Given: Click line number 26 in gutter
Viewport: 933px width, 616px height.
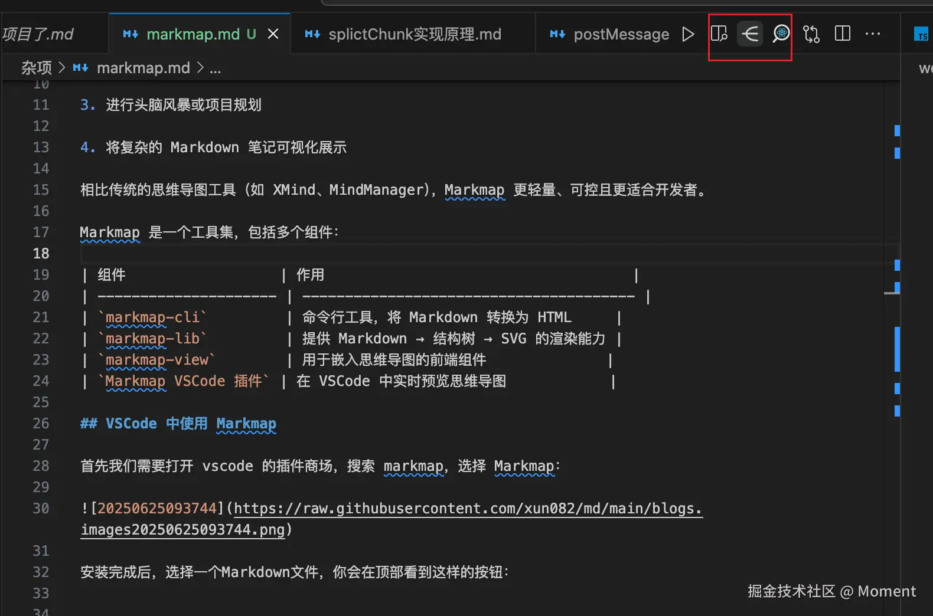Looking at the screenshot, I should [x=41, y=424].
